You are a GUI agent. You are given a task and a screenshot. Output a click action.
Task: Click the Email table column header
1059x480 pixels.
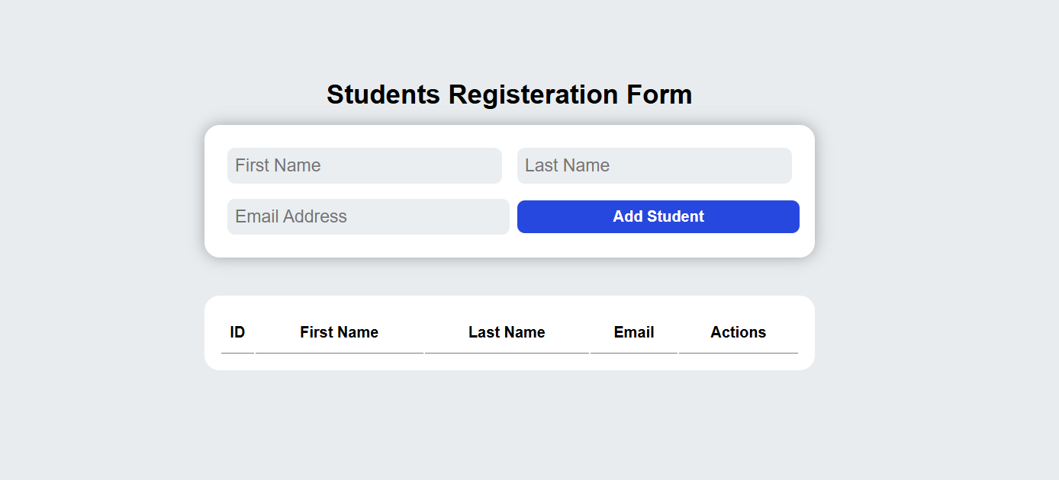click(x=634, y=332)
